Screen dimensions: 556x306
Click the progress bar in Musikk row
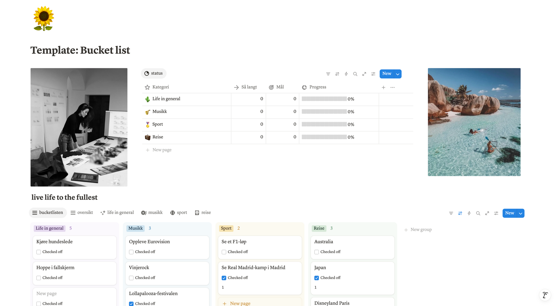click(324, 112)
